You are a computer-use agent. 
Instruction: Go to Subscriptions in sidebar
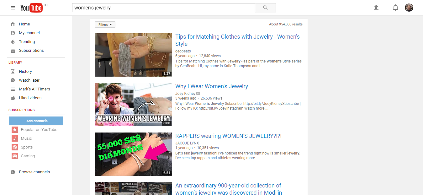click(x=31, y=50)
